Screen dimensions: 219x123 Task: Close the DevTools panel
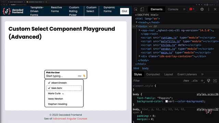click(215, 9)
